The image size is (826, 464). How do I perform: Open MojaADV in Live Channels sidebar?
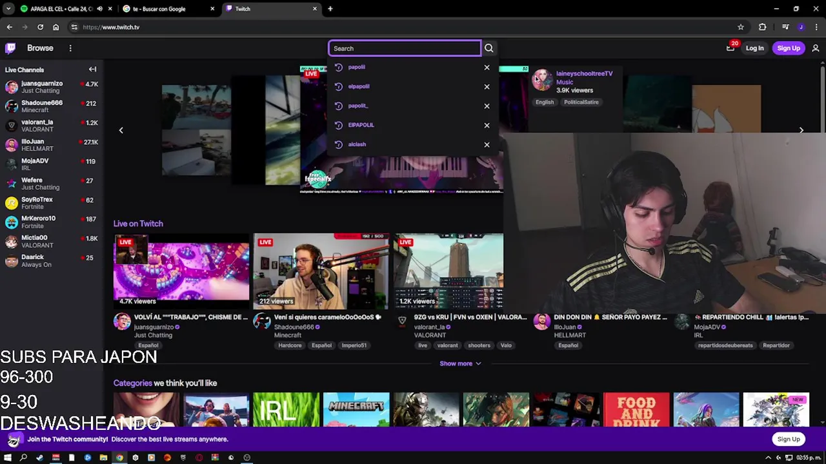coord(52,164)
